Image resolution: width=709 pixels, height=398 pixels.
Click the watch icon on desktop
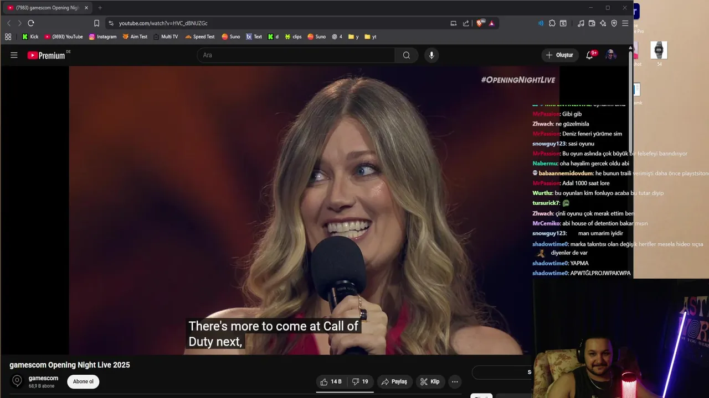tap(659, 50)
